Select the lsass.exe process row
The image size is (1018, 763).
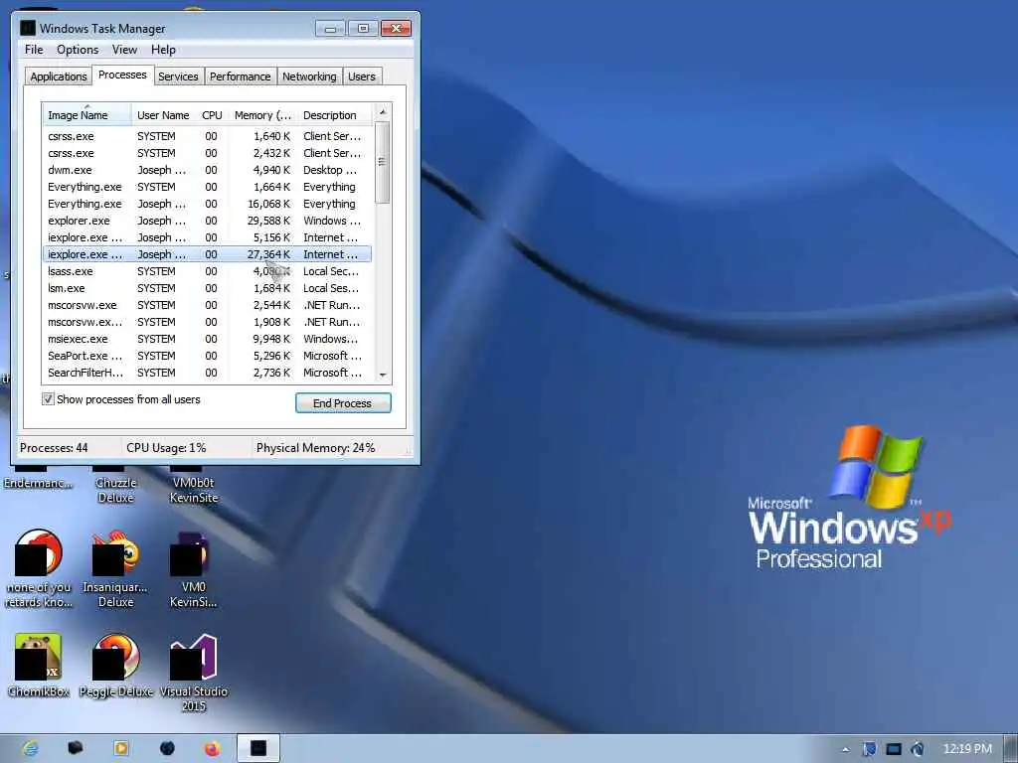coord(208,271)
